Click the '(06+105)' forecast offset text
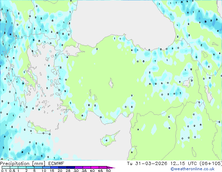The height and width of the screenshot is (172, 222). coord(211,164)
